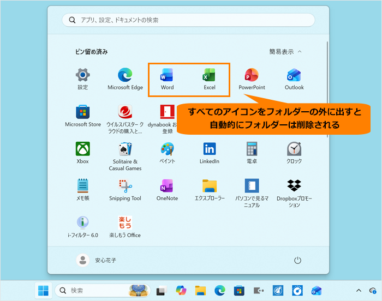Screen dimensions: 382x301
Task: Launch i-フィルター 6.0
Action: (x=83, y=227)
